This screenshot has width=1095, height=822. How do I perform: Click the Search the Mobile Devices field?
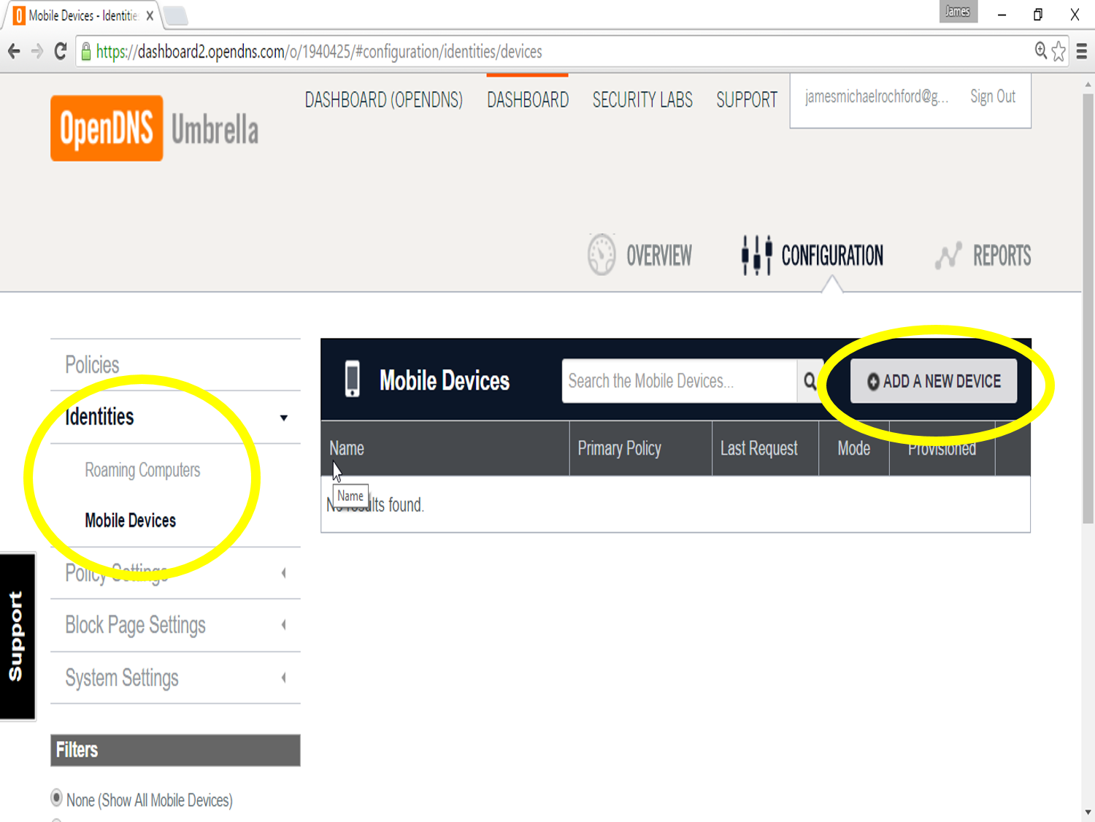[x=679, y=381]
